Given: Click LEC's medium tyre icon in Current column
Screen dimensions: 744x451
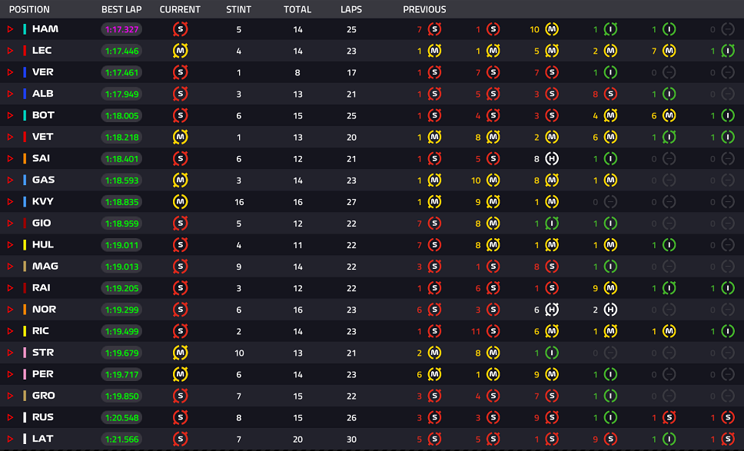Looking at the screenshot, I should [x=181, y=51].
